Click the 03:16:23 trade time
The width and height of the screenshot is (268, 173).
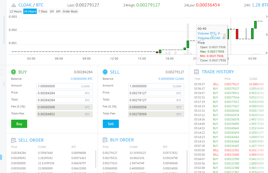click(x=199, y=106)
